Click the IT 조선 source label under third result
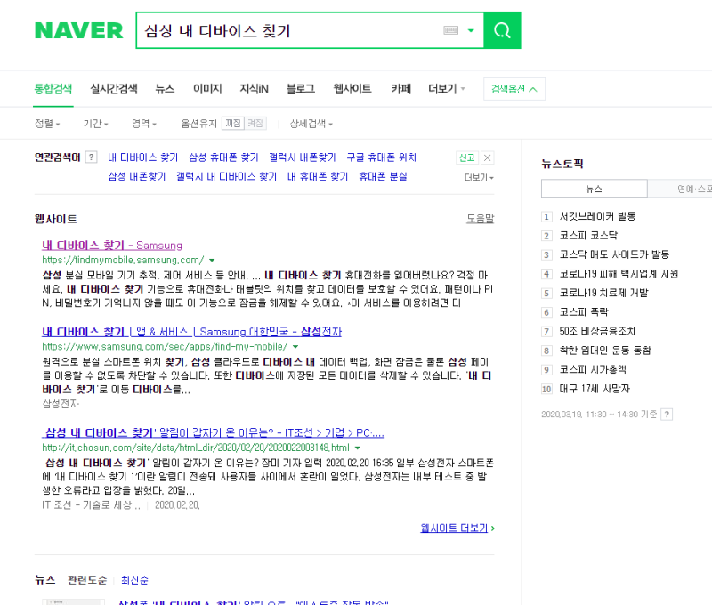 click(91, 505)
